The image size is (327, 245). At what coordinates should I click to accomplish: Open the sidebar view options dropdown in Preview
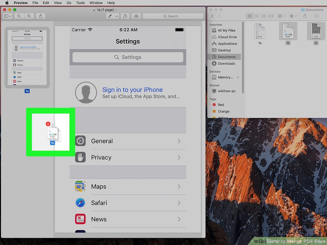tap(8, 16)
